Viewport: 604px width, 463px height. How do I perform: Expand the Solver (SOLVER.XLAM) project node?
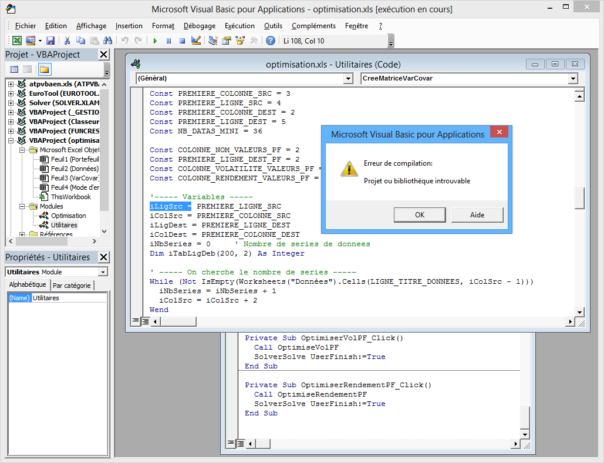coord(11,103)
